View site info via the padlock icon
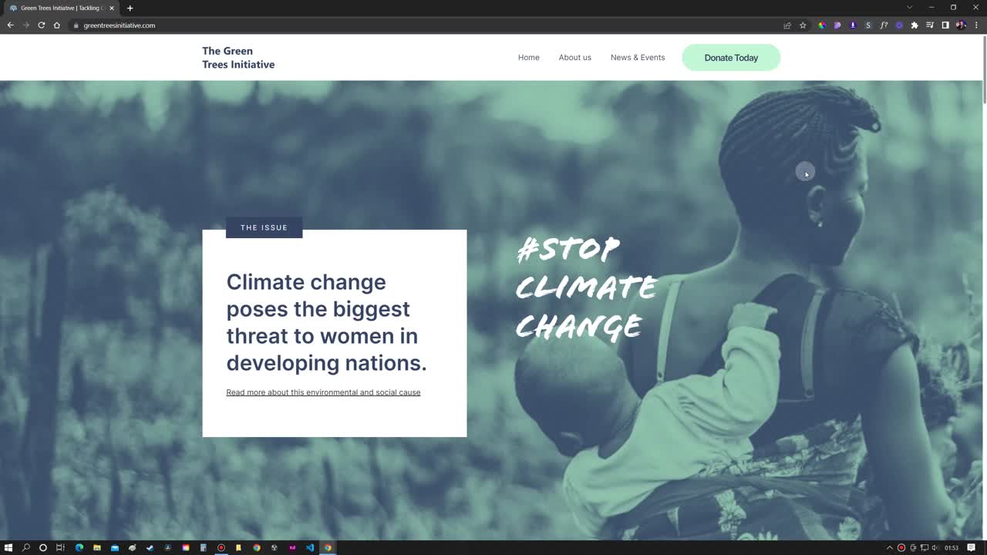This screenshot has height=555, width=987. [x=76, y=25]
